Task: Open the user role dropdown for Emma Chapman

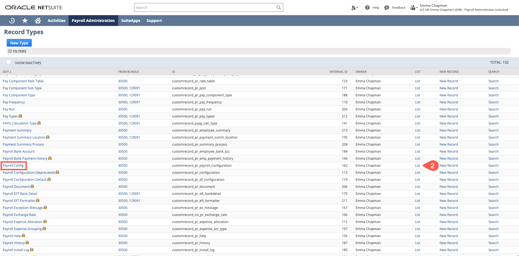Action: (417, 8)
